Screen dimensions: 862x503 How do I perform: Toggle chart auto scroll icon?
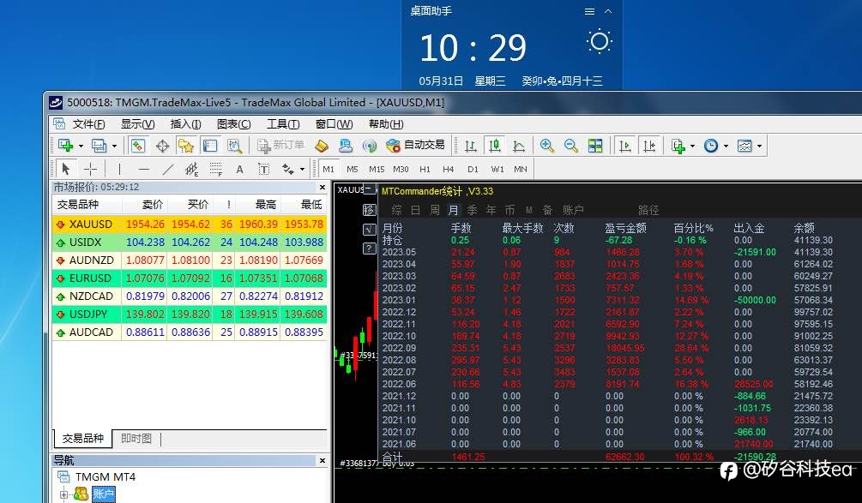(x=625, y=146)
